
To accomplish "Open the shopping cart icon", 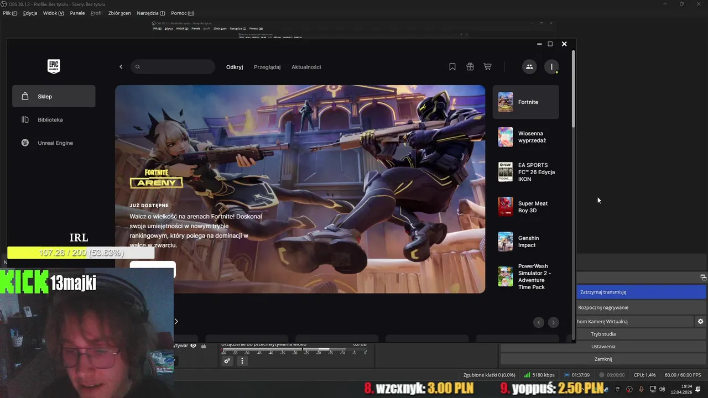I will pos(487,67).
